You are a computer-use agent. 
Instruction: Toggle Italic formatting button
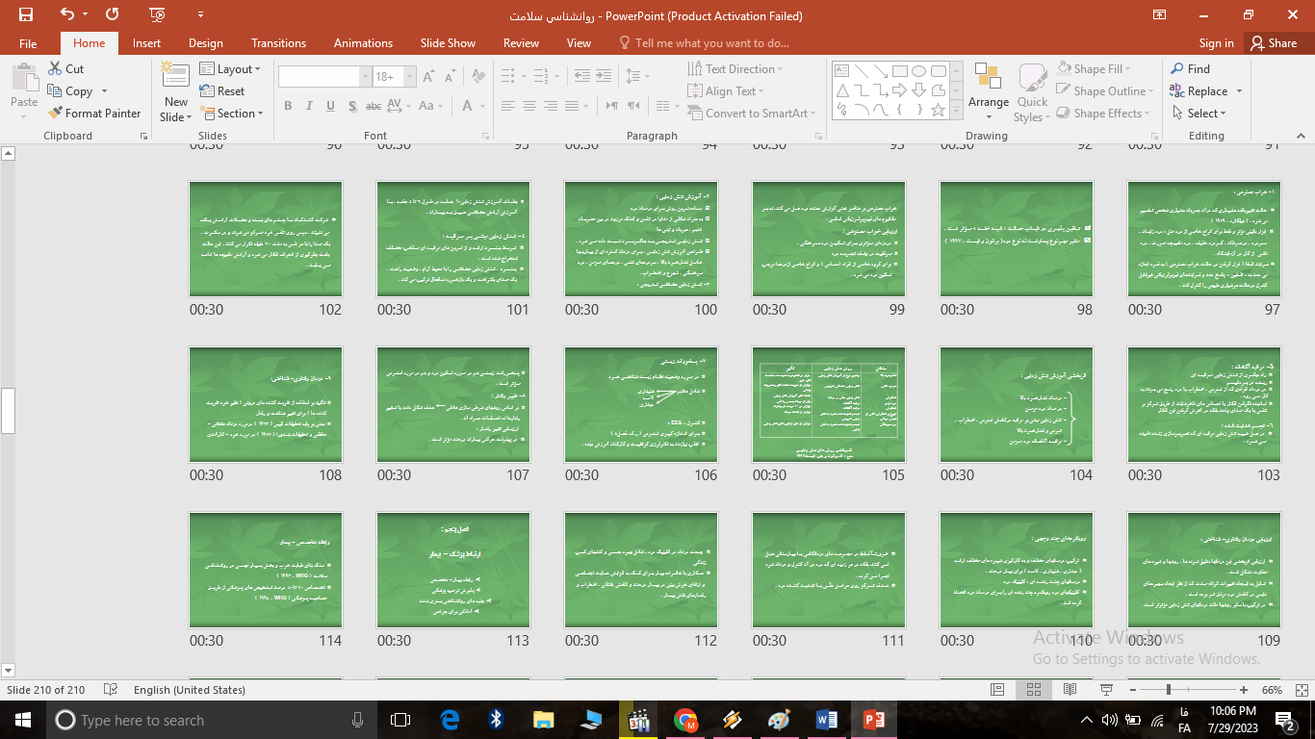[x=309, y=107]
